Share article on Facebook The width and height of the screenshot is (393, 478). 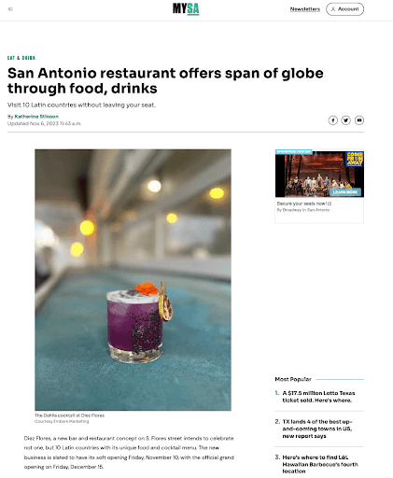pos(332,120)
